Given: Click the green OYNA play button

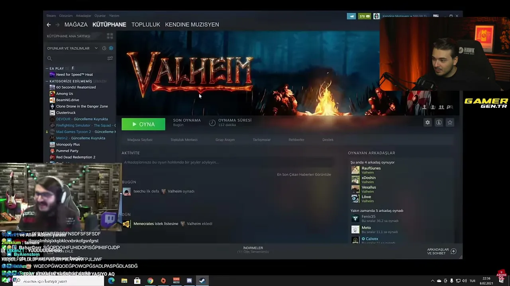Looking at the screenshot, I should (x=143, y=124).
